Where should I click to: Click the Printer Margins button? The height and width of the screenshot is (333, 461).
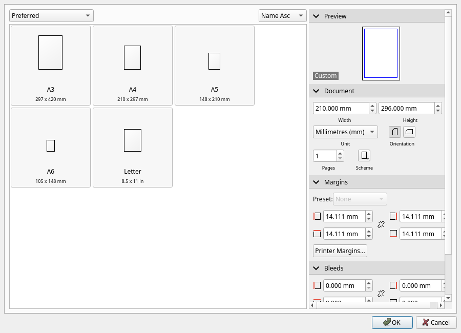[x=340, y=251]
